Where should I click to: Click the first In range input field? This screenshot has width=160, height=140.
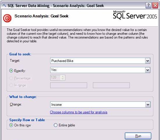(69, 85)
